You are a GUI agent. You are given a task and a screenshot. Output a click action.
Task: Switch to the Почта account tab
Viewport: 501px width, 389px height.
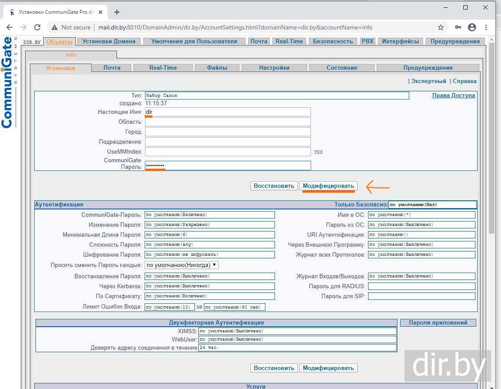[112, 68]
